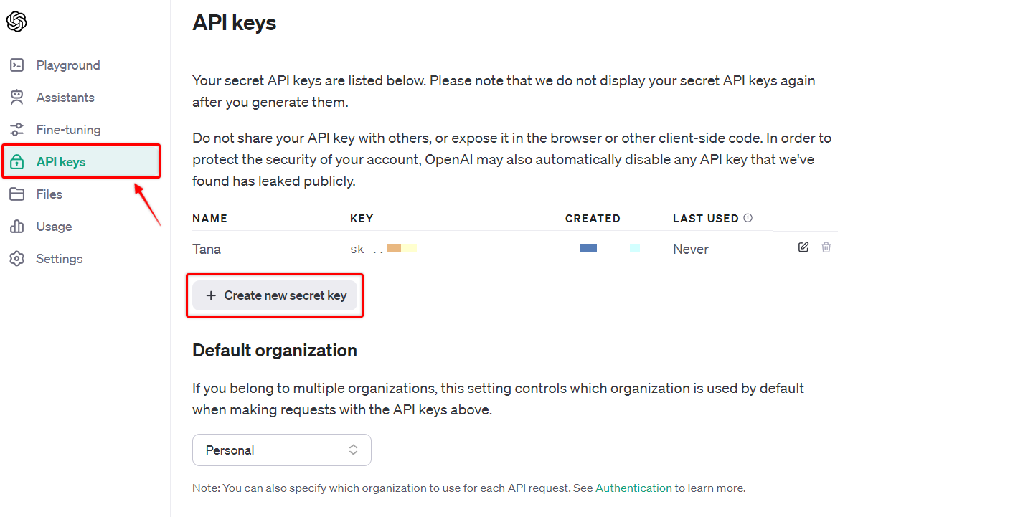Click the API keys lock icon
The width and height of the screenshot is (1023, 517).
click(17, 162)
